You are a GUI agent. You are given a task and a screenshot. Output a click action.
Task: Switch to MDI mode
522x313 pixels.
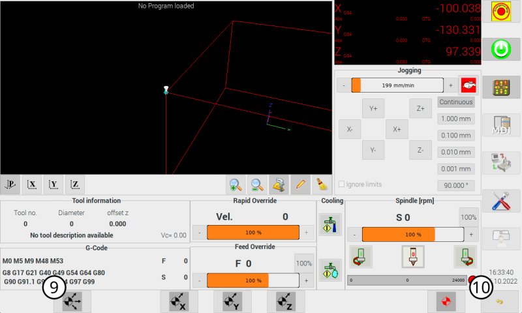click(502, 126)
